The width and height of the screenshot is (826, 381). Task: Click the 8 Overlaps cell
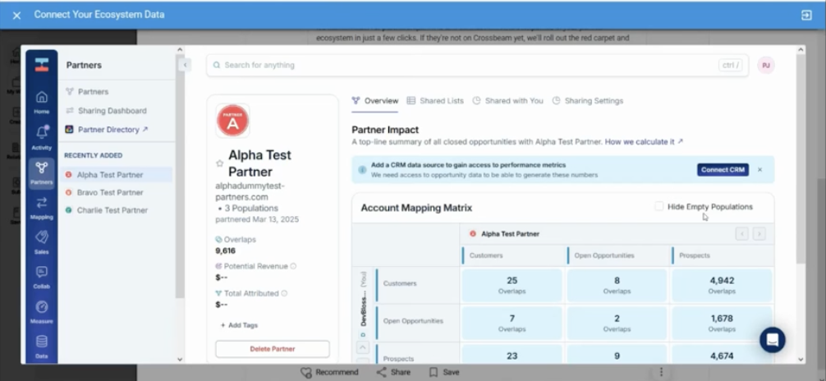(617, 285)
